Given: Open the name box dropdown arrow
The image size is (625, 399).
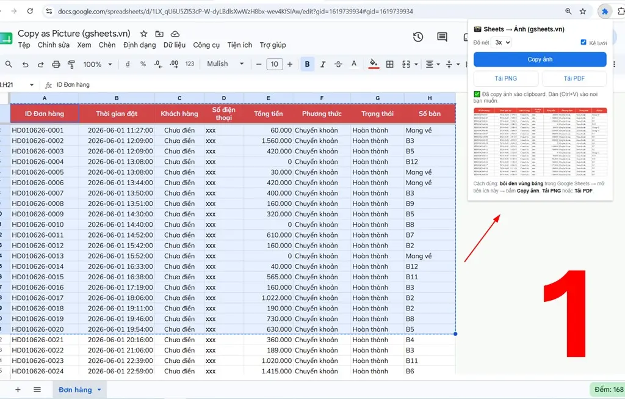Looking at the screenshot, I should [x=32, y=84].
